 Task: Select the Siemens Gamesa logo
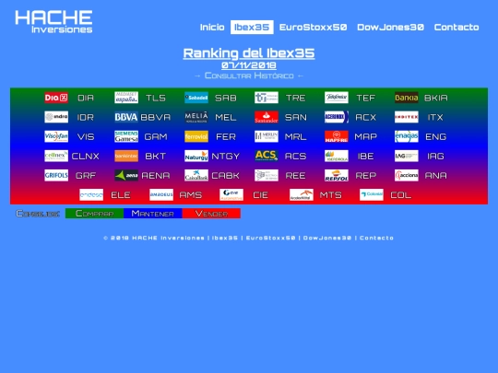click(126, 136)
